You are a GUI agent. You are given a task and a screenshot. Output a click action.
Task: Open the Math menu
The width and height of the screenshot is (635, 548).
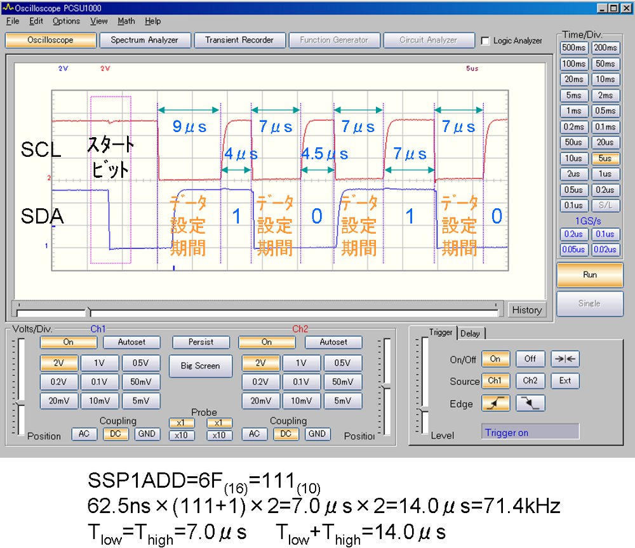(x=126, y=21)
